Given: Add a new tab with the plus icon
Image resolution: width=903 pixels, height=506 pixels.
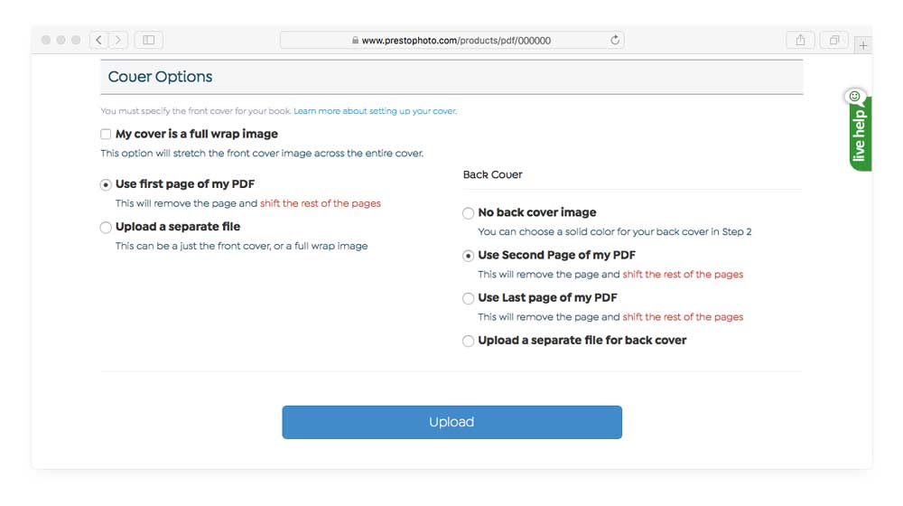Looking at the screenshot, I should click(x=862, y=45).
